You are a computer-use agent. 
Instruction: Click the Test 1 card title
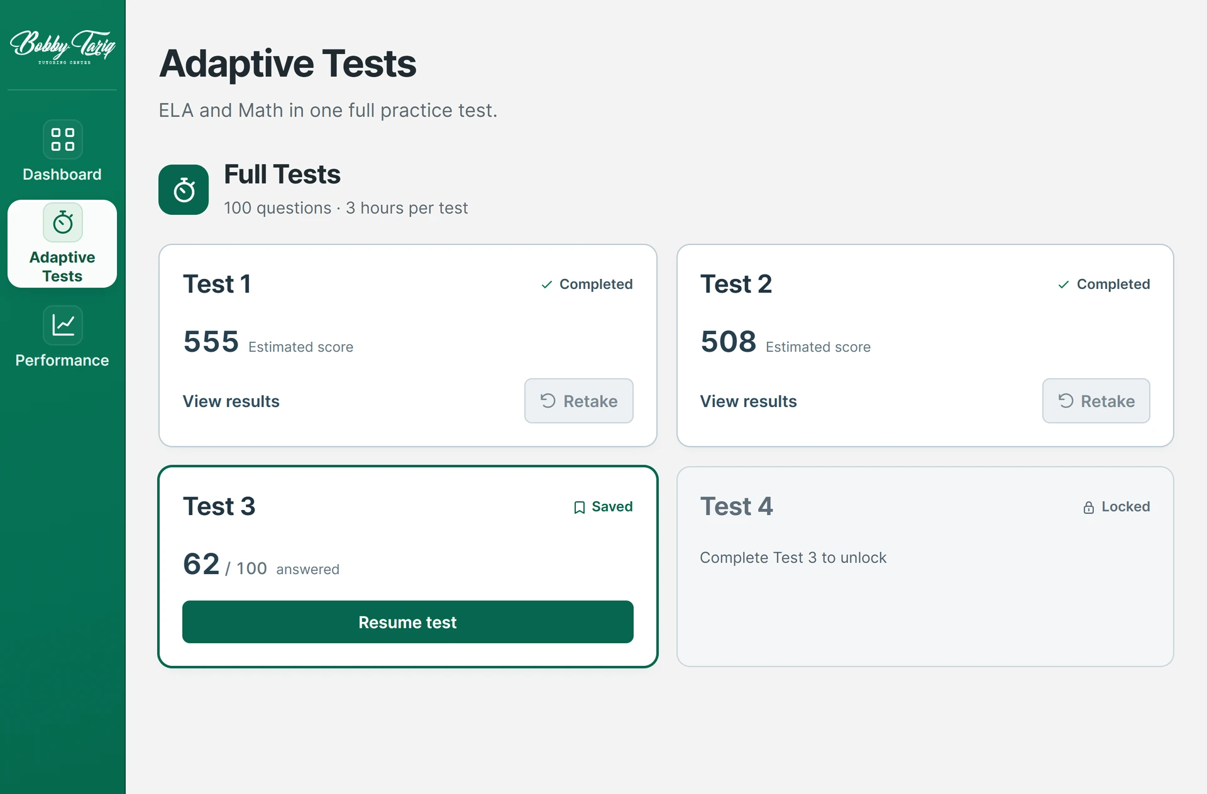217,284
